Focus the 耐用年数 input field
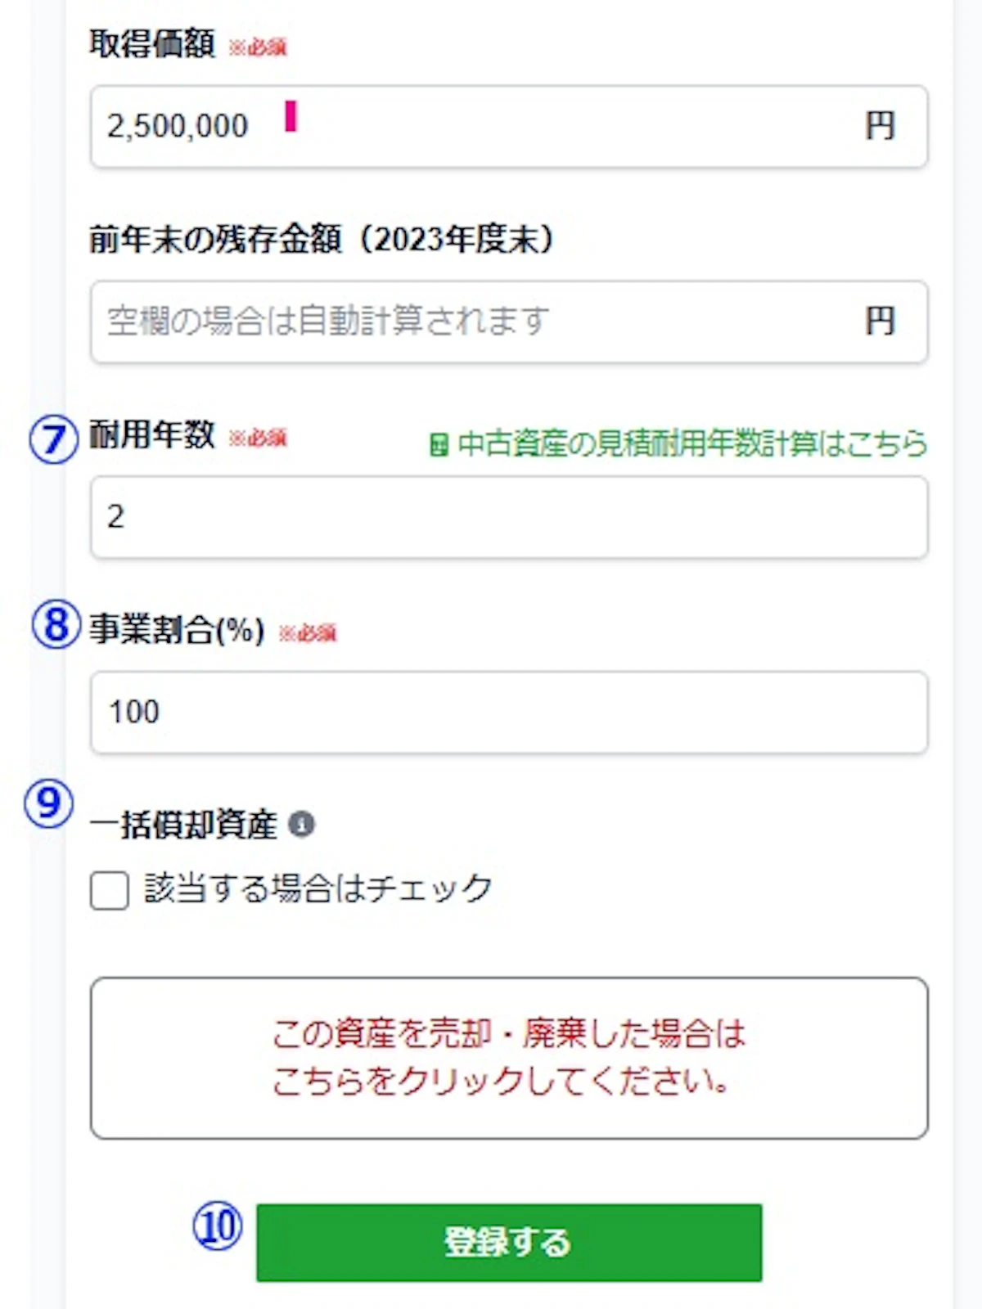 [509, 518]
